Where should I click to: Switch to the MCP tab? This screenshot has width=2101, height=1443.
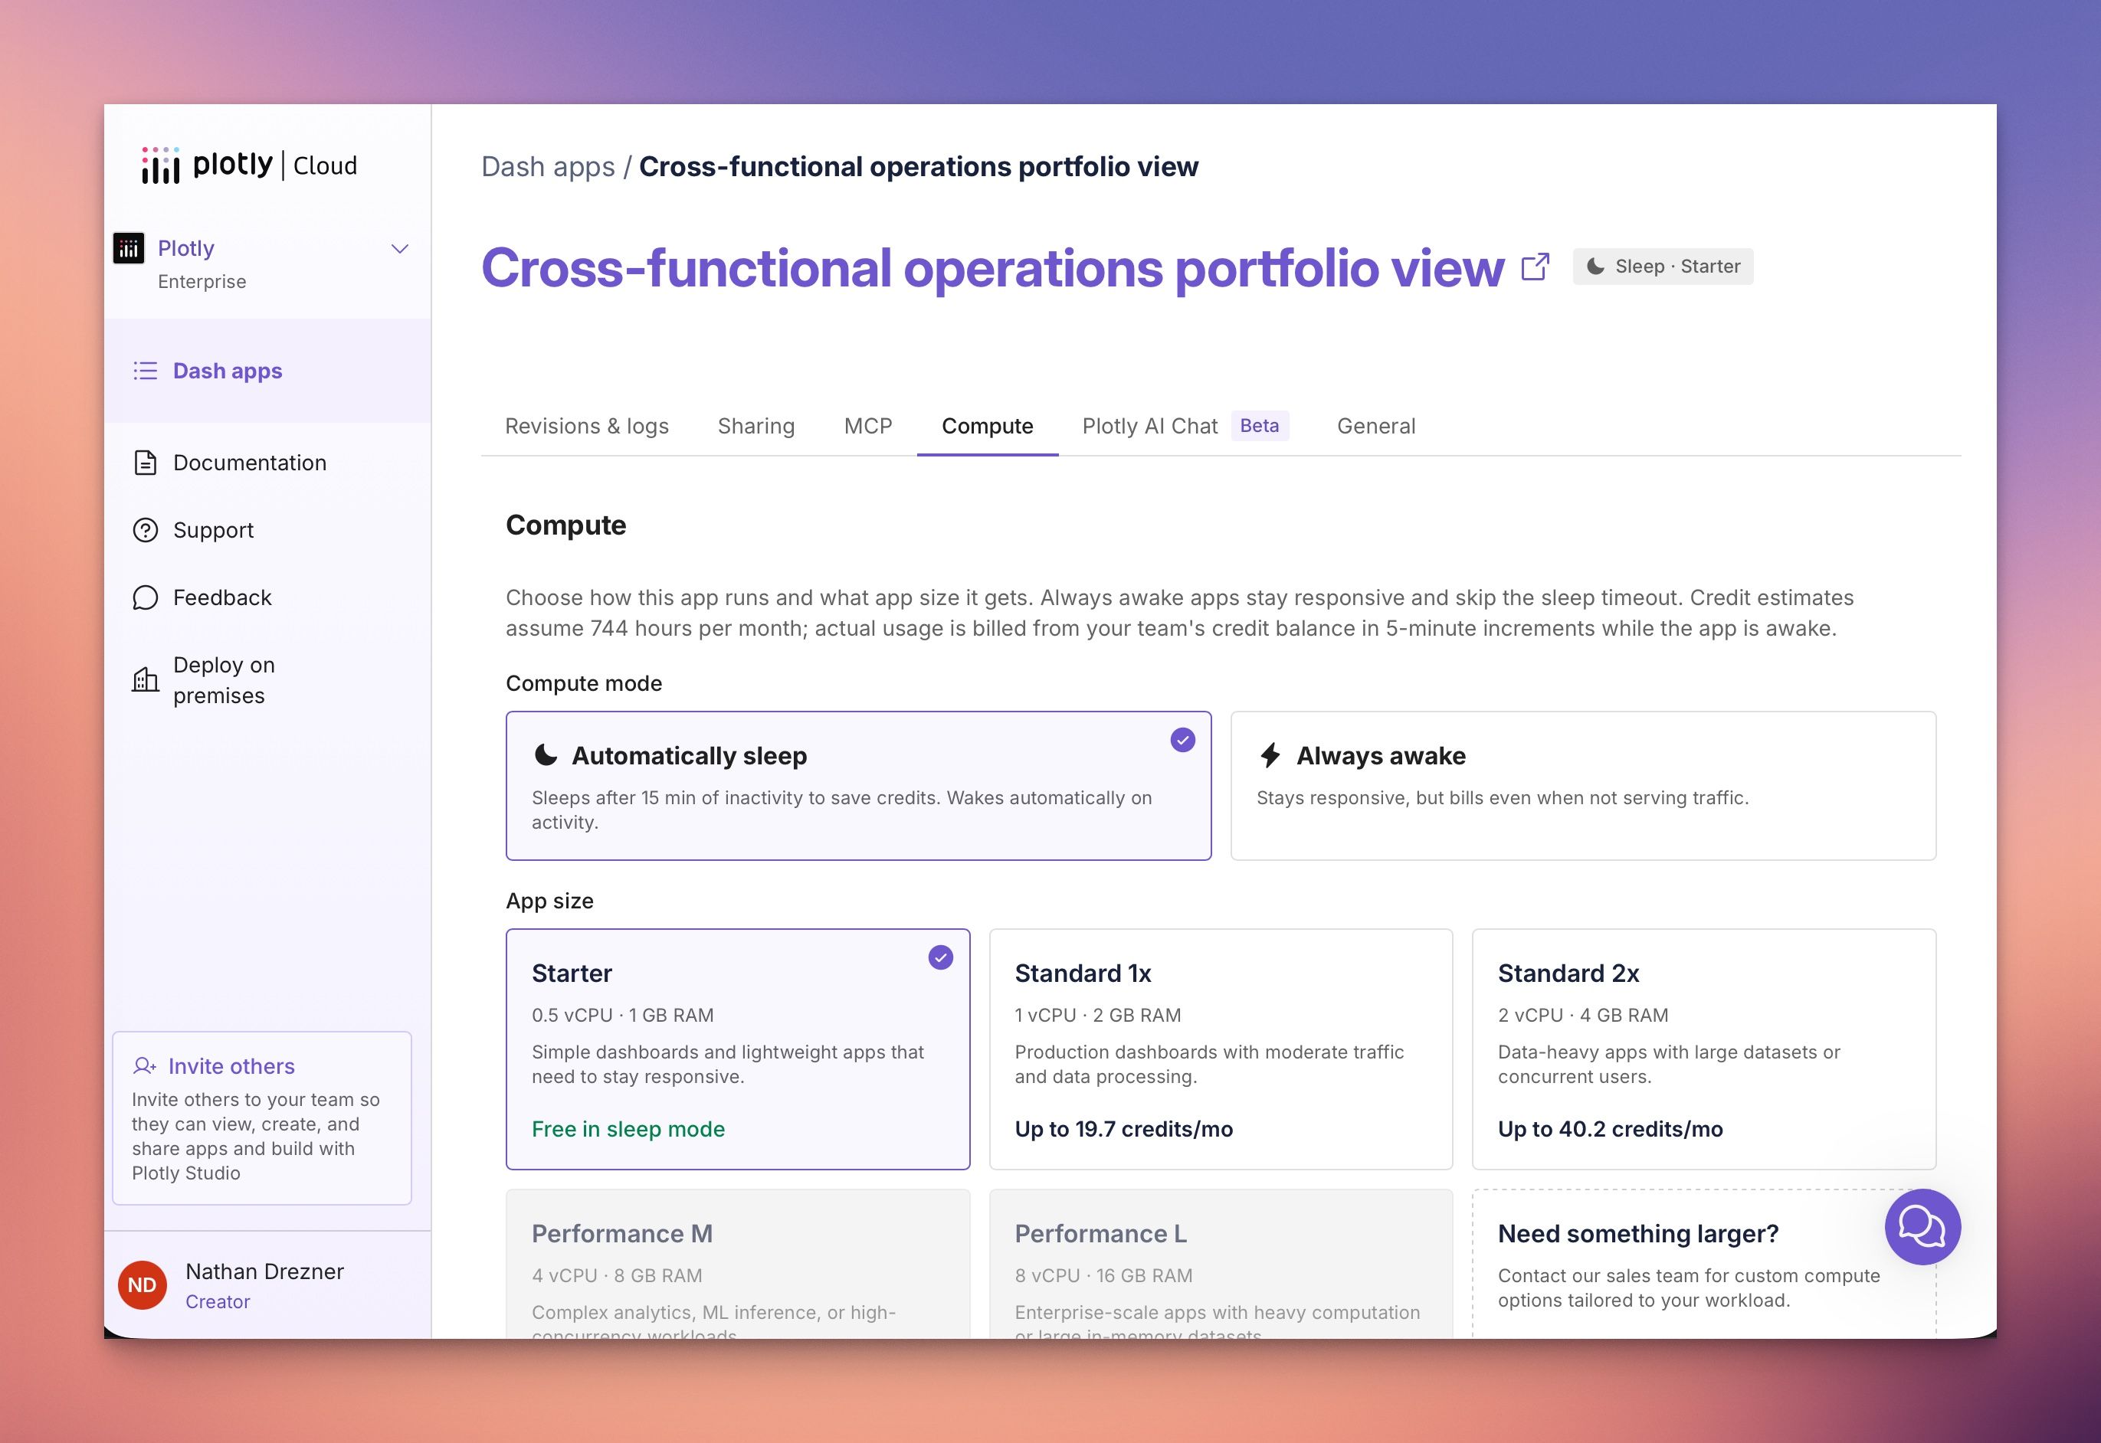pos(868,426)
